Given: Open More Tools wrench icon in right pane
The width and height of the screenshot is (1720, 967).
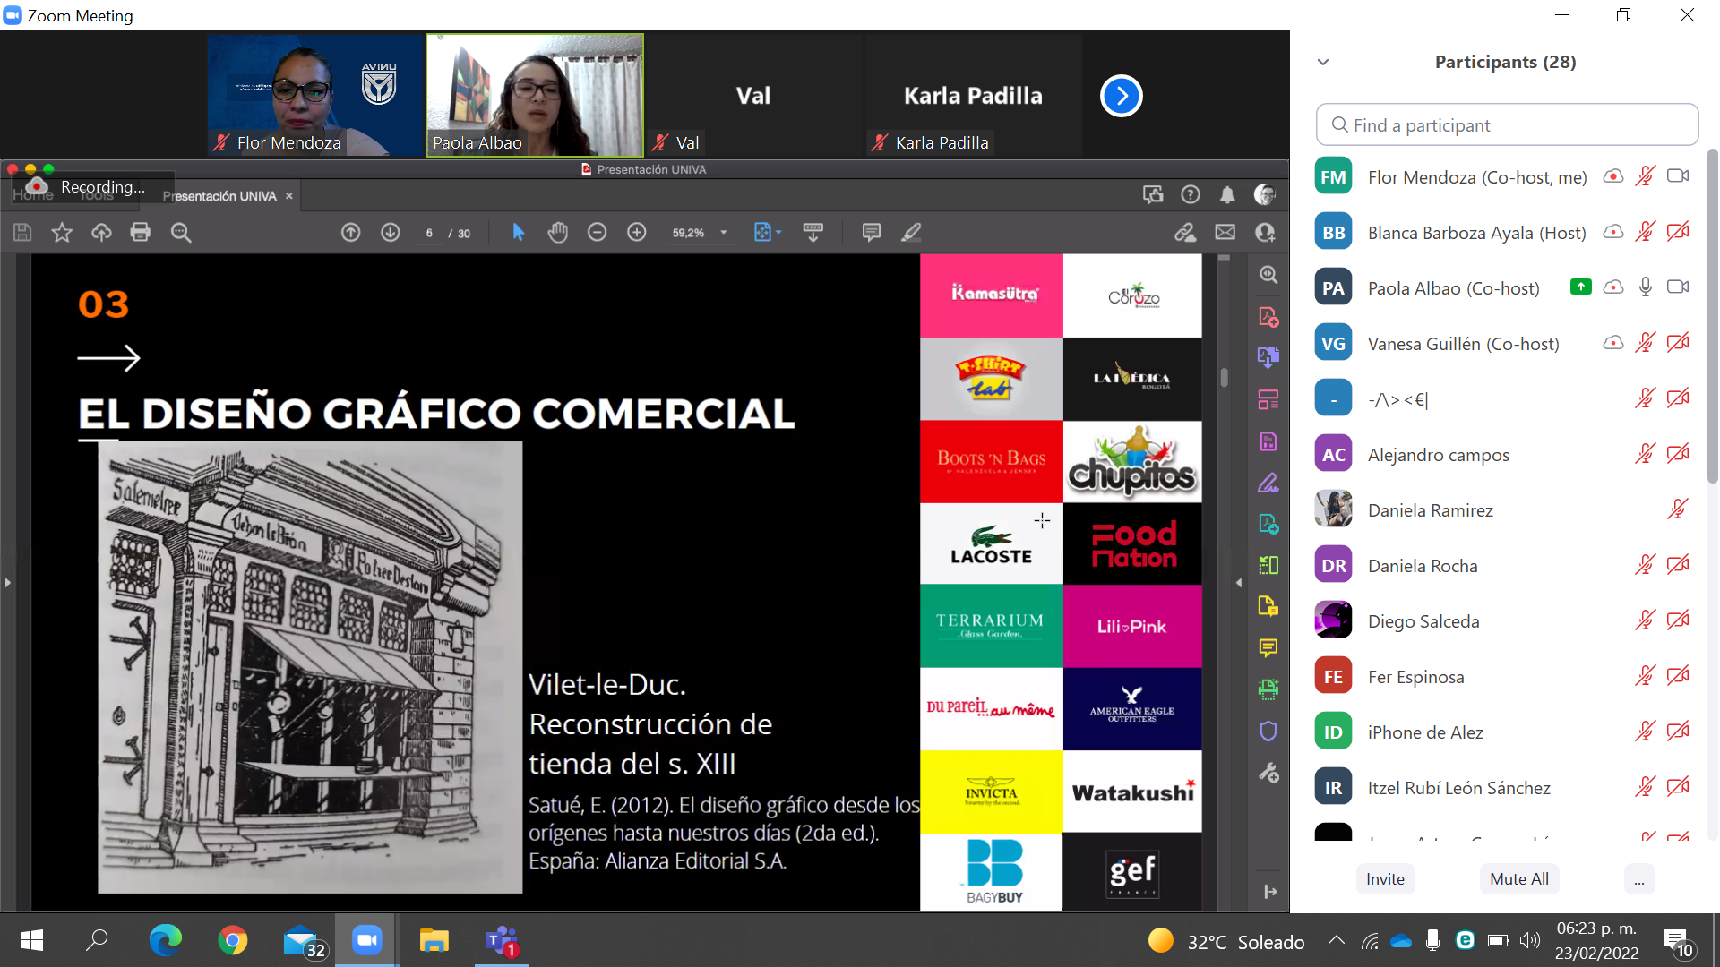Looking at the screenshot, I should 1268,773.
